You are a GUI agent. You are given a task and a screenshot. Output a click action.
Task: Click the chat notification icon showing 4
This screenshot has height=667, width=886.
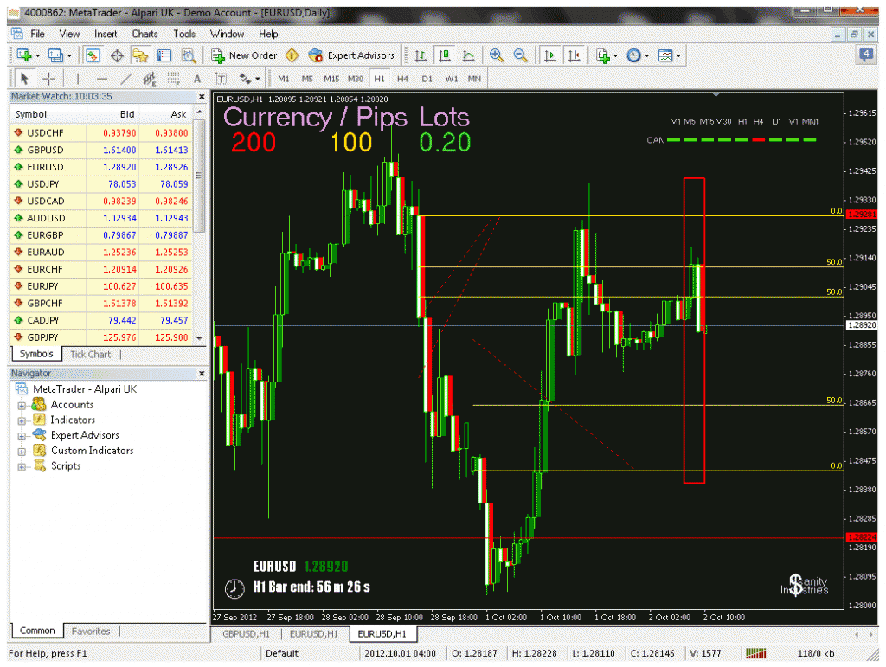(865, 55)
